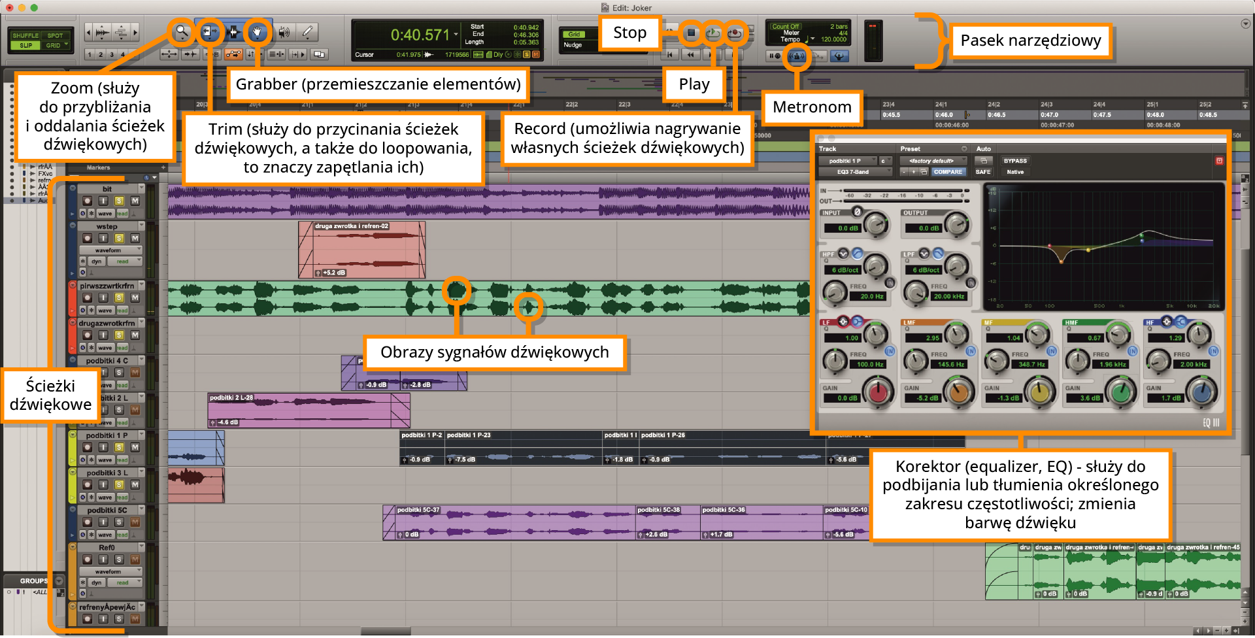Invert input phase in EQ plugin
This screenshot has width=1255, height=638.
pos(858,212)
